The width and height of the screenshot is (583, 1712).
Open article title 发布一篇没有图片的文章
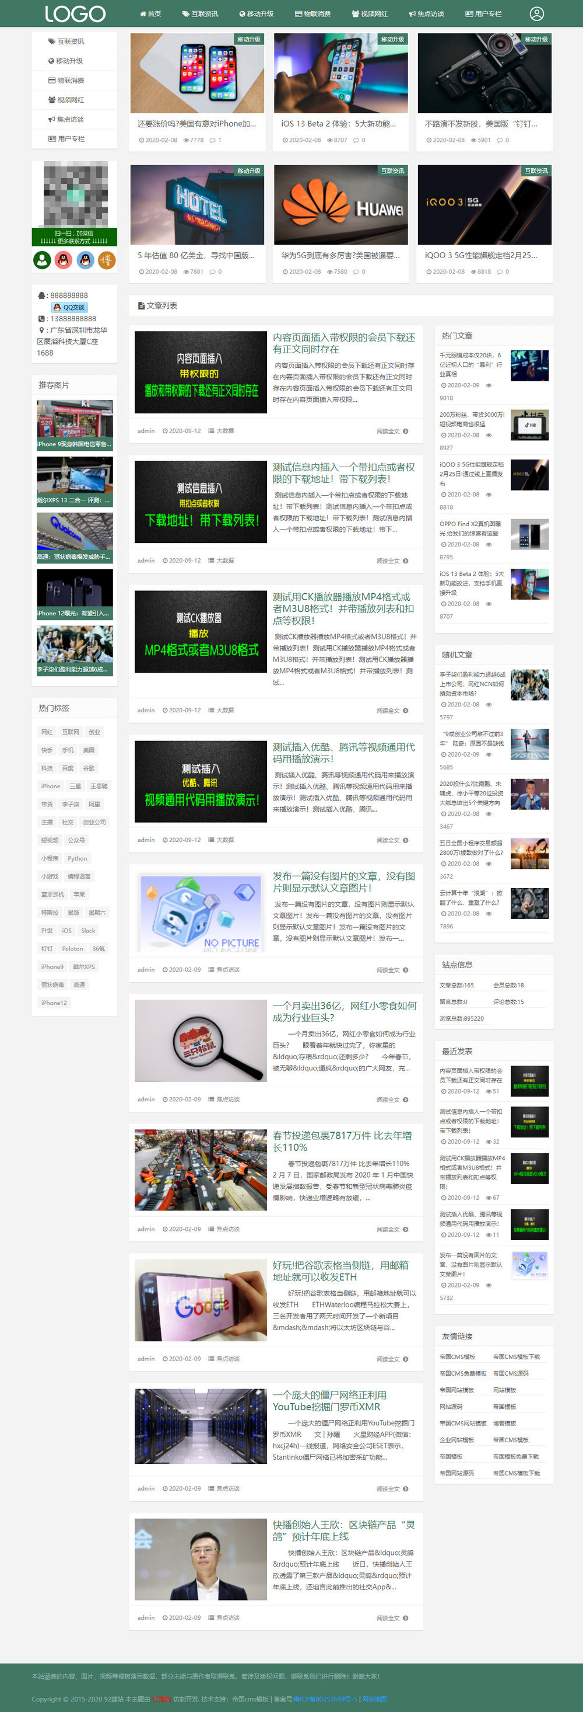click(343, 882)
